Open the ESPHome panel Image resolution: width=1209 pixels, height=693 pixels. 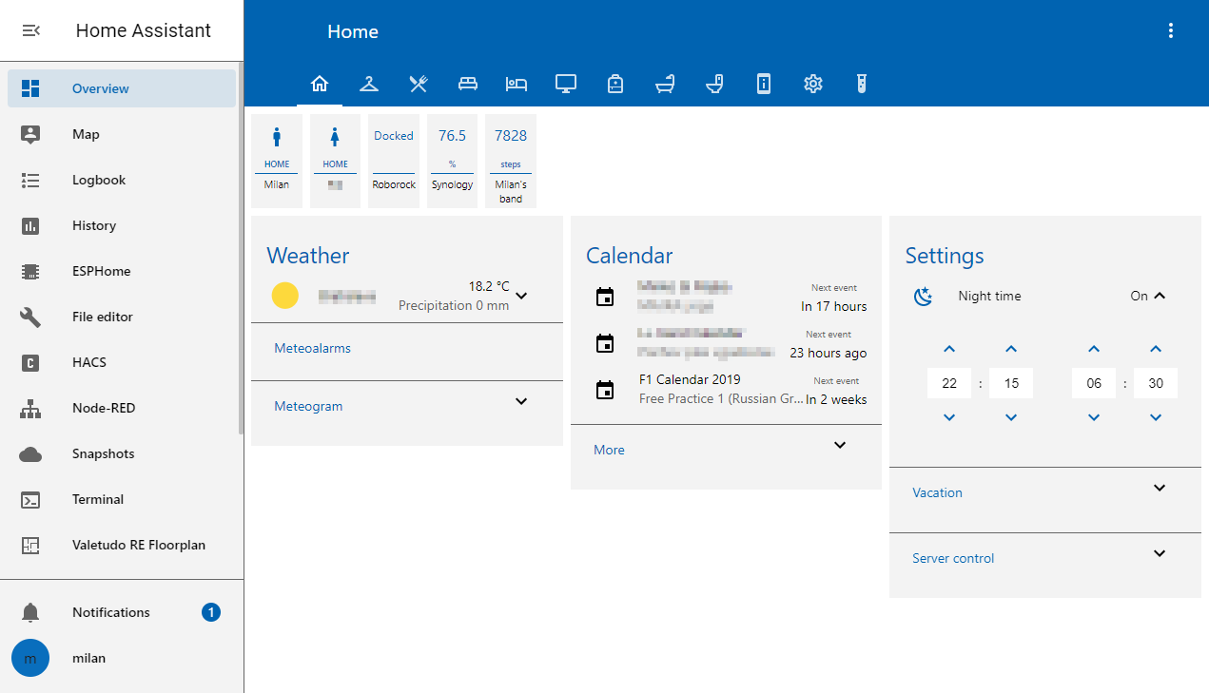pyautogui.click(x=122, y=271)
